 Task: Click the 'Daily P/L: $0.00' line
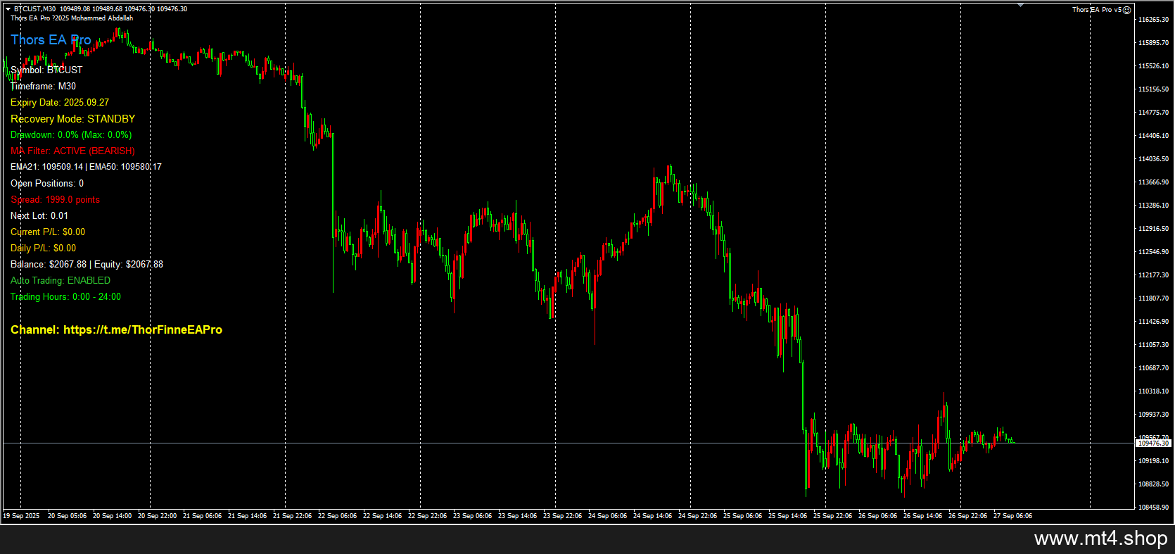[43, 248]
